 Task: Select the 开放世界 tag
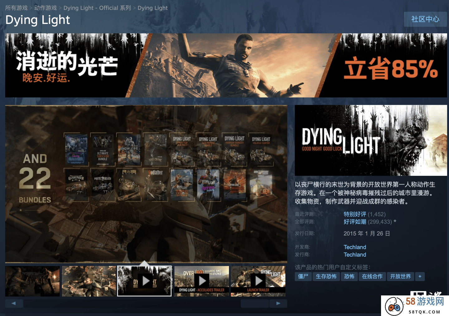click(x=400, y=276)
